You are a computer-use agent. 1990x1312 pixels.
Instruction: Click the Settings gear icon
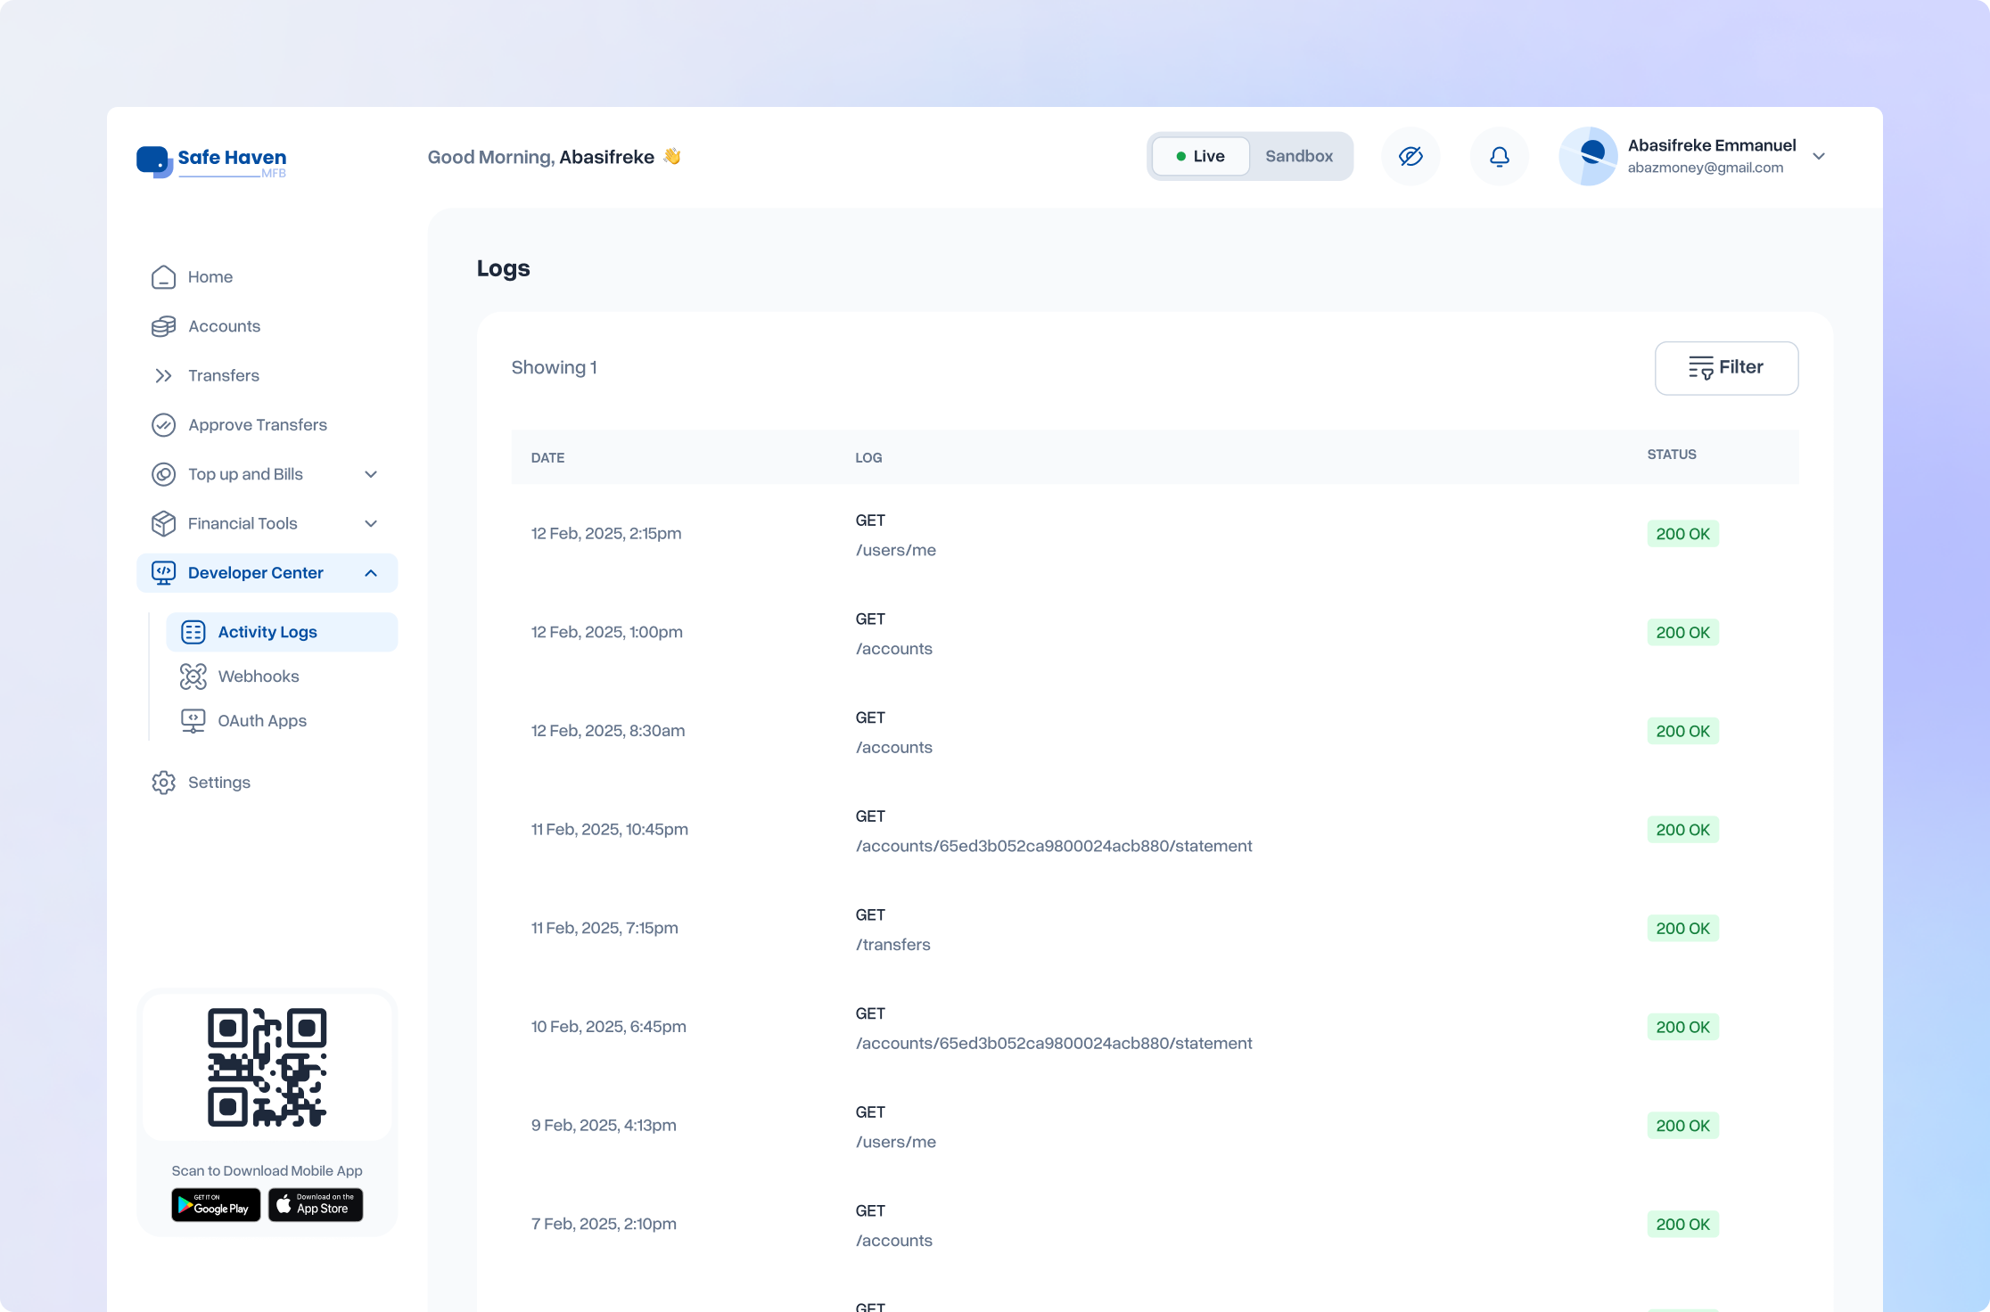164,782
